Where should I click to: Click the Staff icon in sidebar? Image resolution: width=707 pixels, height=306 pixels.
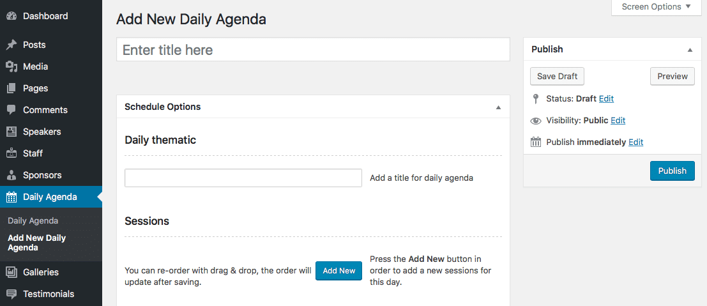tap(11, 153)
